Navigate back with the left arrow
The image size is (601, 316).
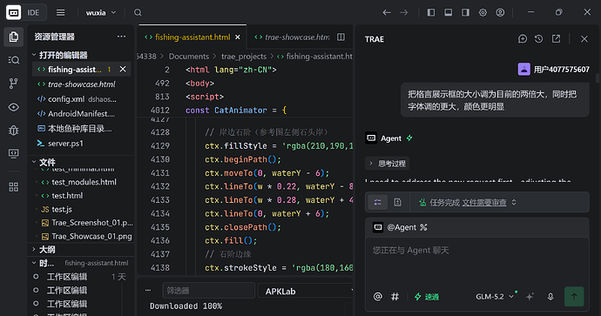pos(387,13)
